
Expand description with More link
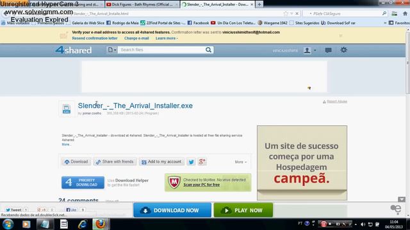tap(66, 144)
